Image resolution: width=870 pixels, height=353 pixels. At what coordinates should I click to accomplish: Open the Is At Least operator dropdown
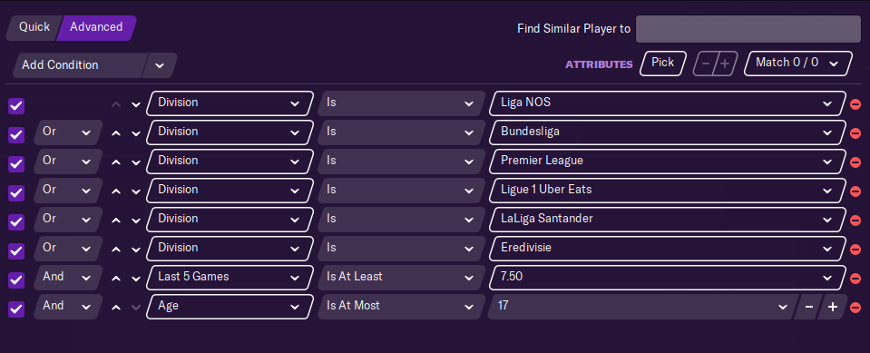(399, 277)
